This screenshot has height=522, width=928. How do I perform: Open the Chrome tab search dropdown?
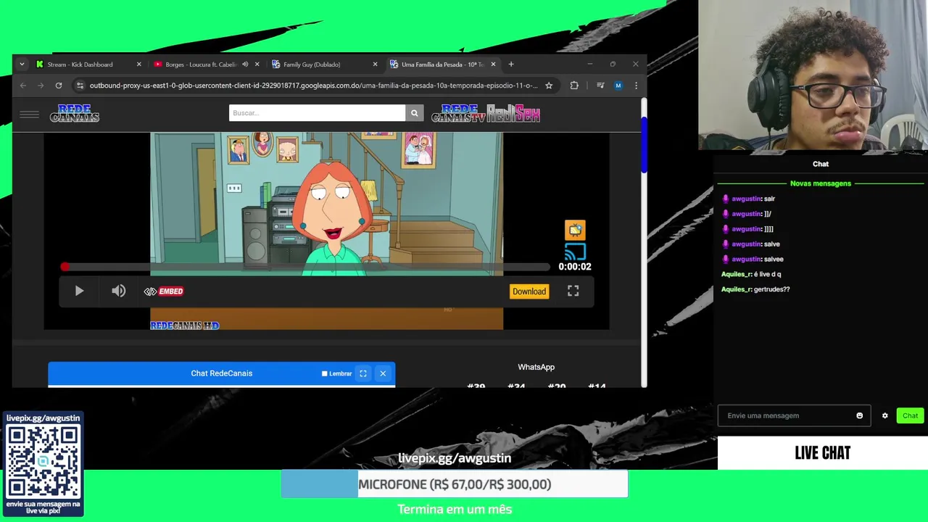click(22, 65)
